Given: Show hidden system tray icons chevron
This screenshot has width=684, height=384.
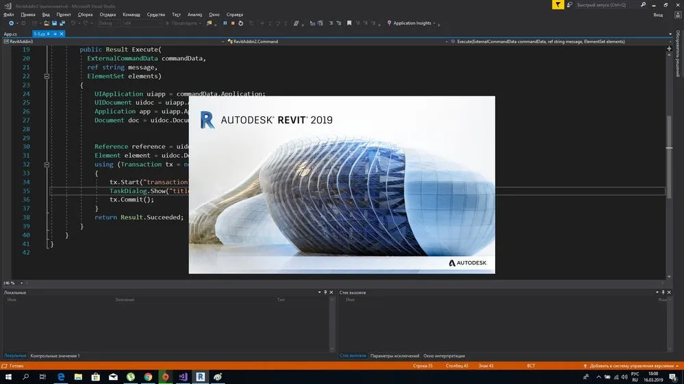Looking at the screenshot, I should 598,376.
